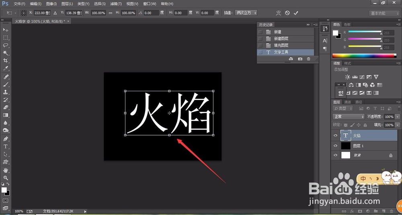Image resolution: width=402 pixels, height=215 pixels.
Task: Select the Move tool in the toolbox
Action: [x=5, y=30]
